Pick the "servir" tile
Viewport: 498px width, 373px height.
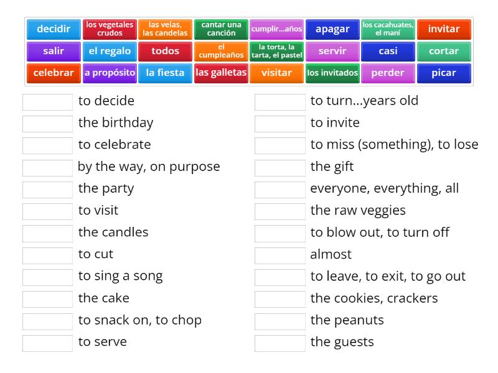(332, 52)
